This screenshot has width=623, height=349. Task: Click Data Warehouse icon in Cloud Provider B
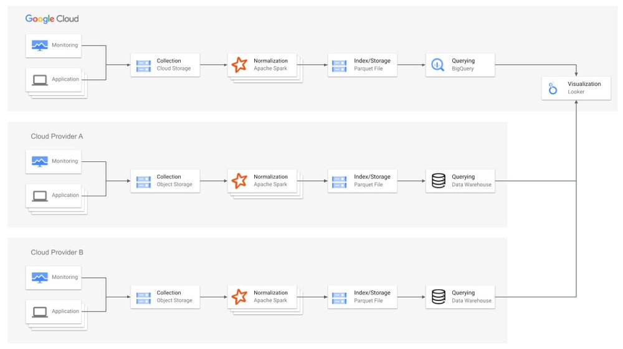click(x=438, y=297)
